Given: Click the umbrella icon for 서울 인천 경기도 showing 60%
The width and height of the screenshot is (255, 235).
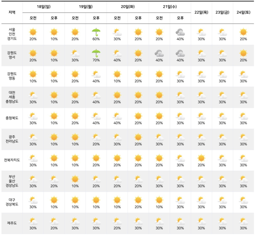Looking at the screenshot, I should (x=96, y=32).
